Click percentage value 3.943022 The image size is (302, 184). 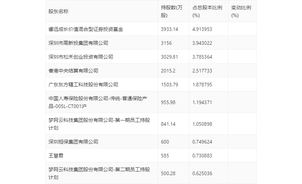[202, 43]
